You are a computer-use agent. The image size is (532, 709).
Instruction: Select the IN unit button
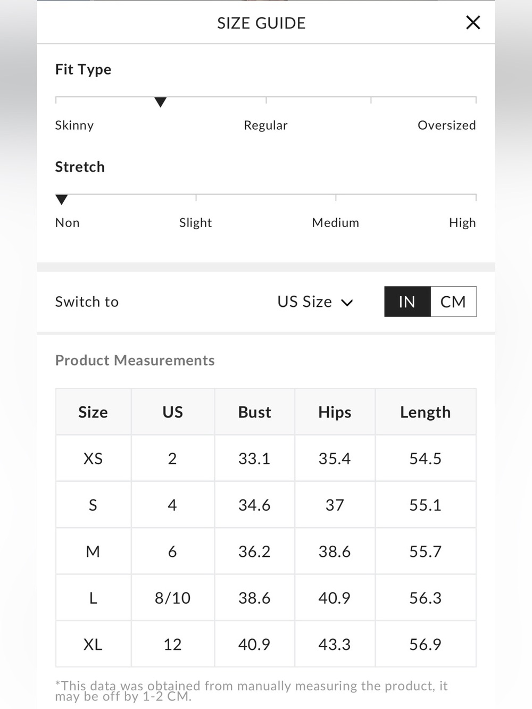(x=407, y=302)
